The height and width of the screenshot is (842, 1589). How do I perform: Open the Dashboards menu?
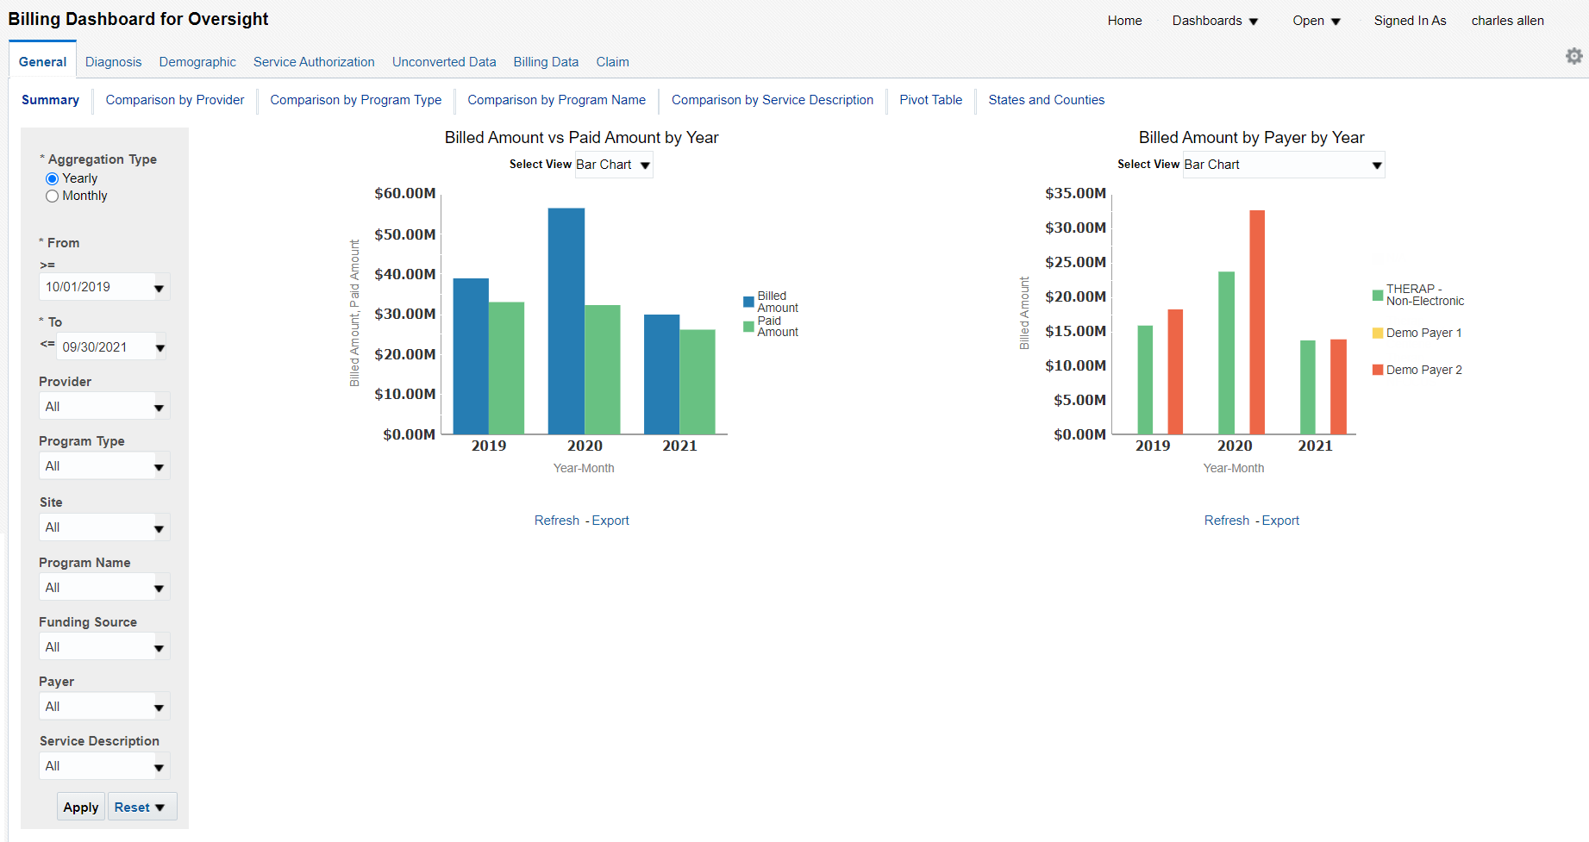pos(1215,20)
